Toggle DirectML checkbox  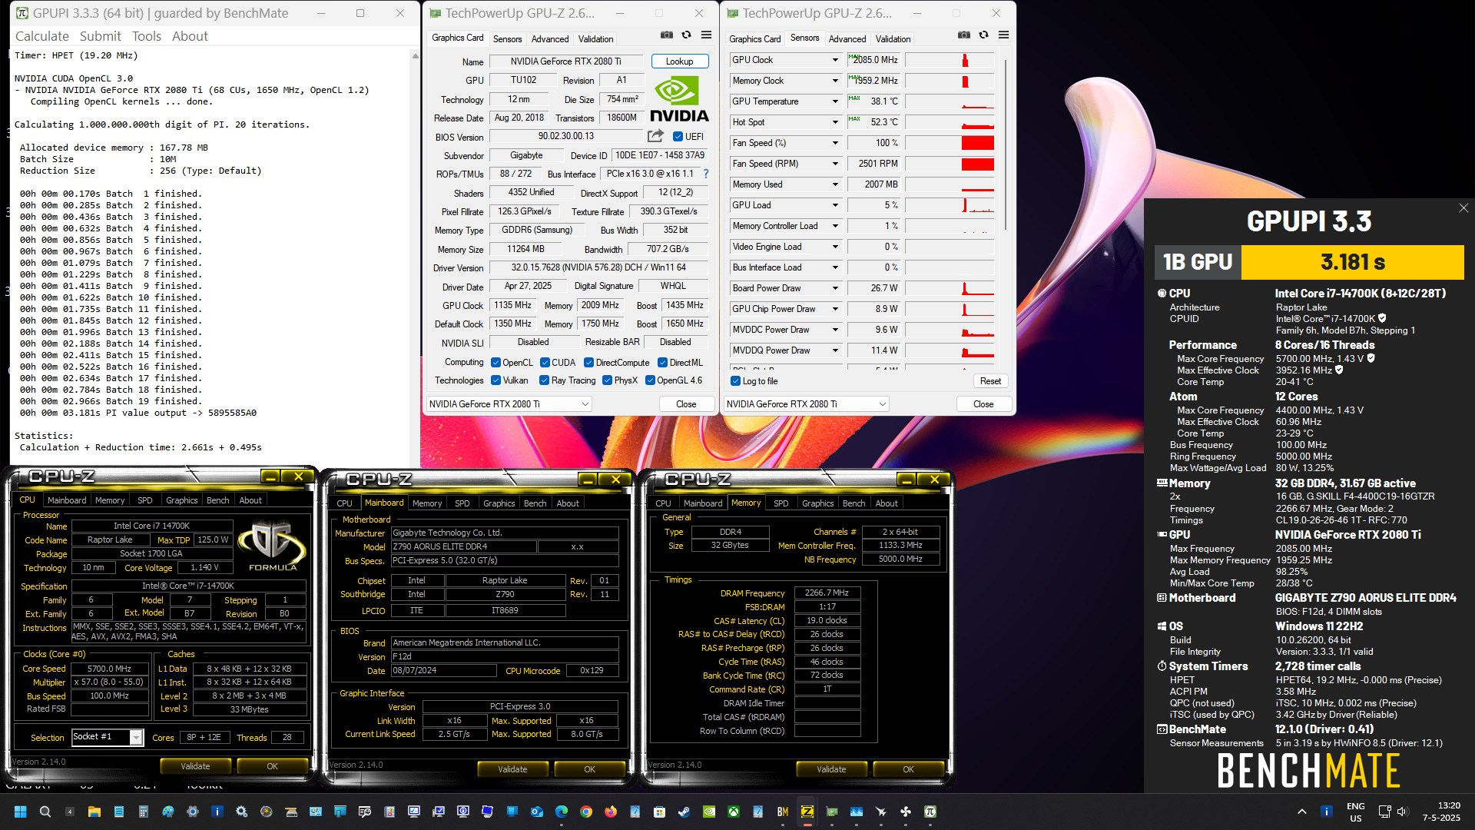[662, 363]
